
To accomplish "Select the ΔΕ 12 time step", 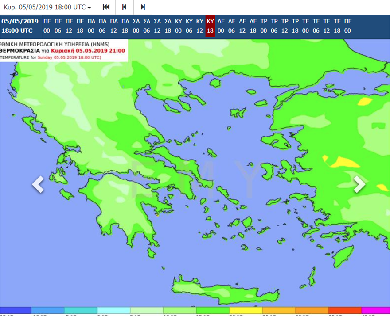I will tap(242, 26).
